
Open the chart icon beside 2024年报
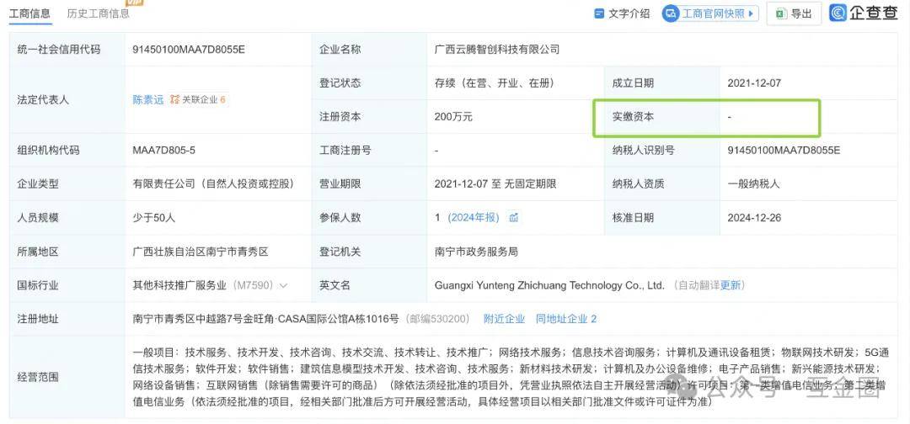[x=513, y=218]
